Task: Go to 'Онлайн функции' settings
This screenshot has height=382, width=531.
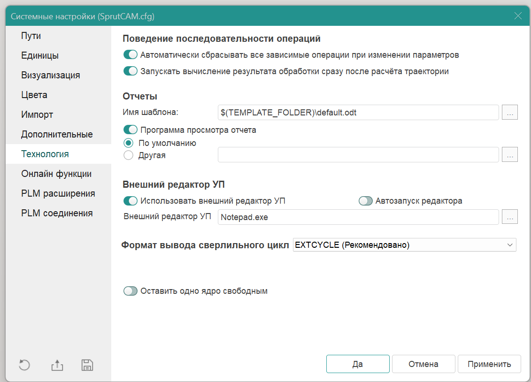Action: point(56,174)
